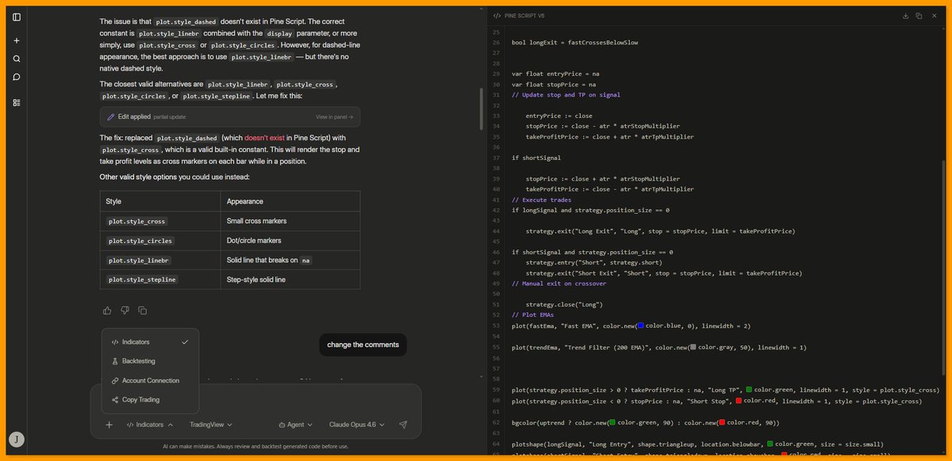Screen dimensions: 952x461
Task: Download the Pine Script code
Action: pyautogui.click(x=905, y=15)
